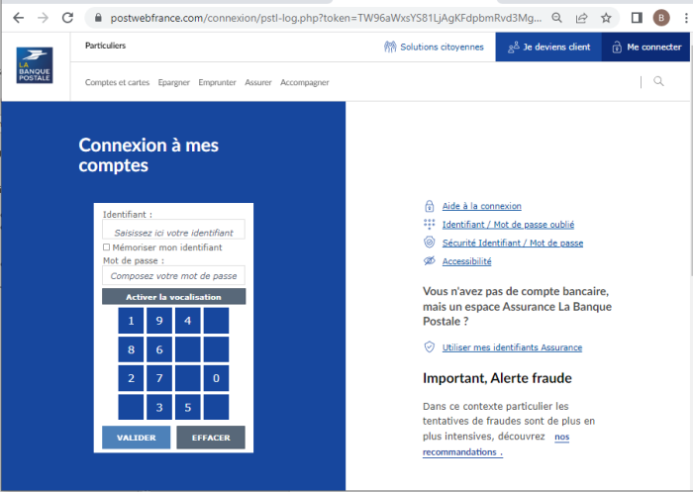
Task: Click the dots icon beside Identifiant / Mot de passe oublié
Action: (429, 224)
